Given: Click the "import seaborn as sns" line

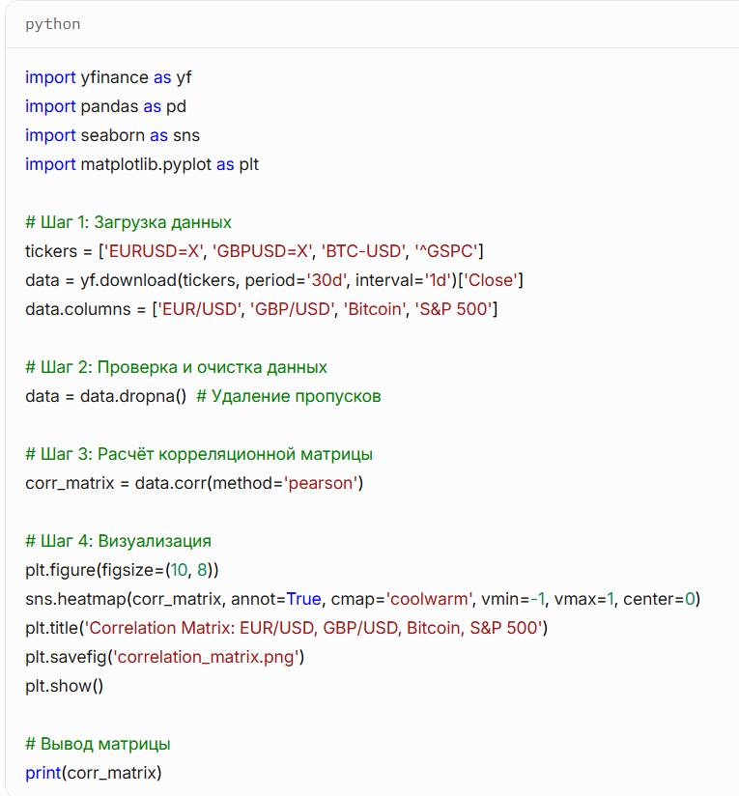Looking at the screenshot, I should point(112,135).
